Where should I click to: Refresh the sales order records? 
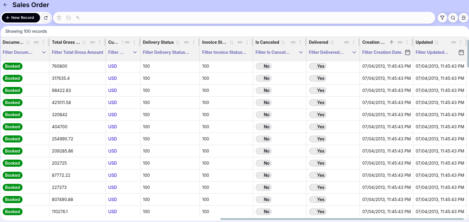pos(46,18)
